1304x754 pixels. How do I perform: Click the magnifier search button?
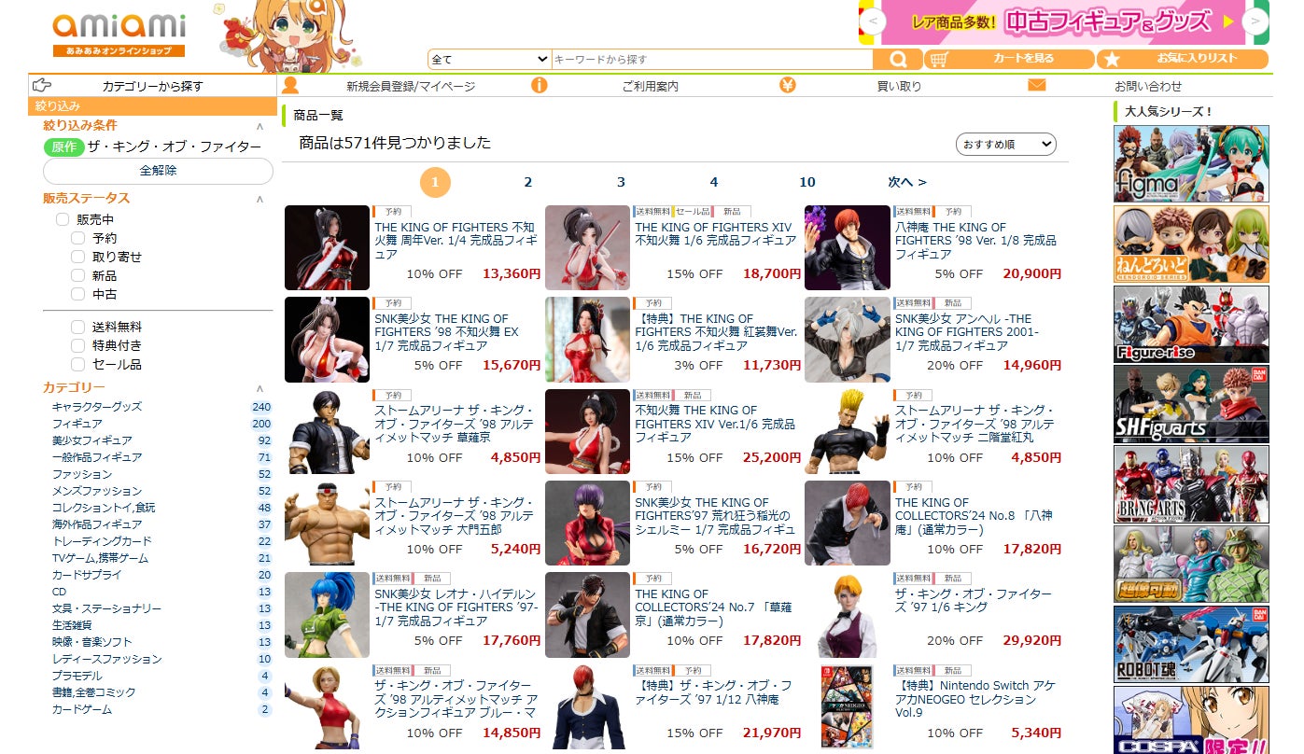pos(898,60)
